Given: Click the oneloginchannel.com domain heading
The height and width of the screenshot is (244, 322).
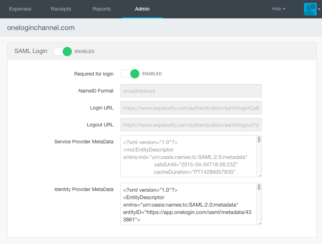Looking at the screenshot, I should 41,28.
